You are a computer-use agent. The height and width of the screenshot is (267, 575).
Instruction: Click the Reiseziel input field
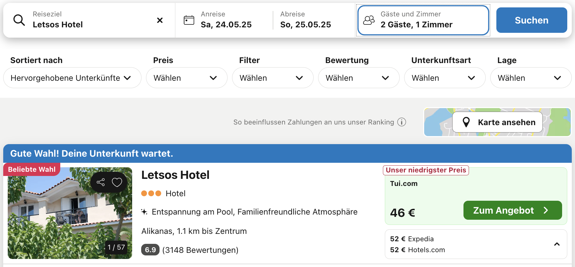(x=89, y=20)
